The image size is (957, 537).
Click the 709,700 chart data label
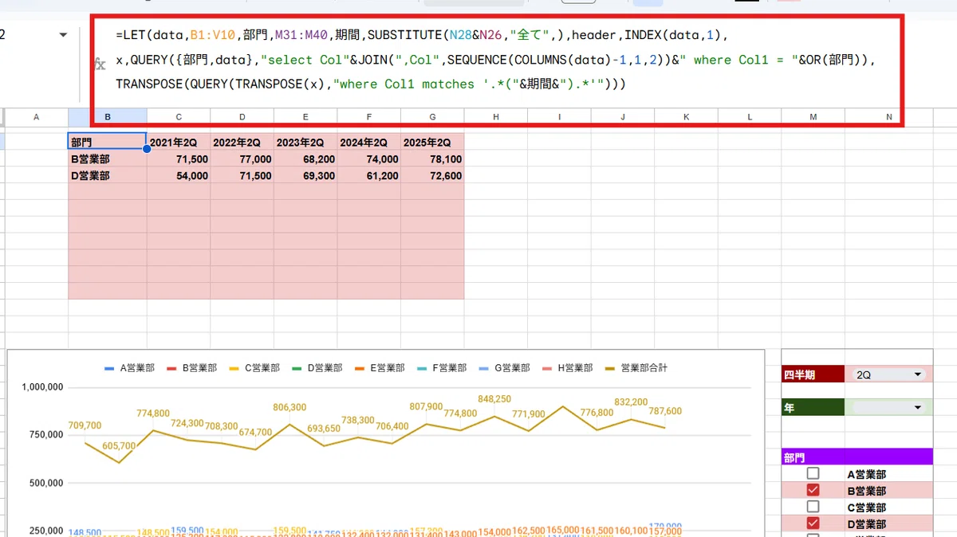pyautogui.click(x=85, y=425)
